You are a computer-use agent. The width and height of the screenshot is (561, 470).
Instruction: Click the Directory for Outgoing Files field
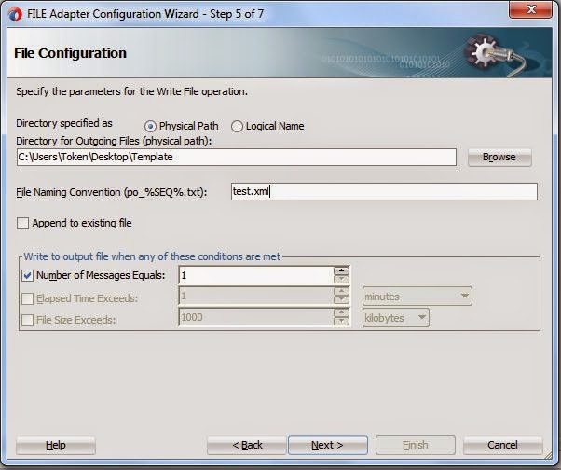coord(237,158)
